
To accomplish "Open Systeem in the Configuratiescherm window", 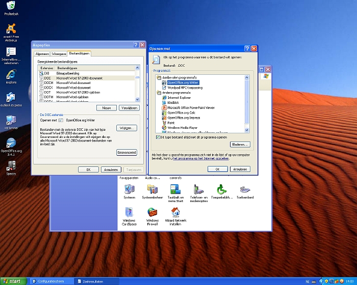I will (130, 191).
